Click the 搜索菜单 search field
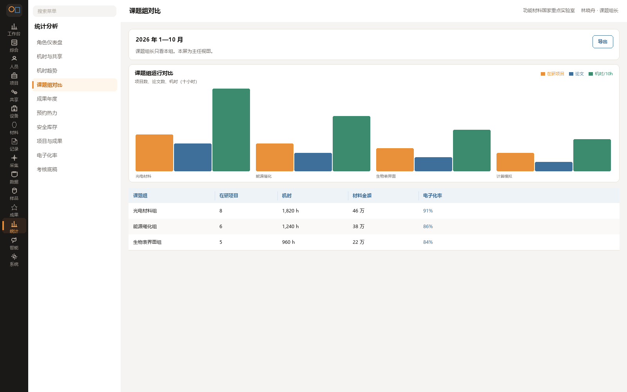Screen dimensions: 627x392 74,11
